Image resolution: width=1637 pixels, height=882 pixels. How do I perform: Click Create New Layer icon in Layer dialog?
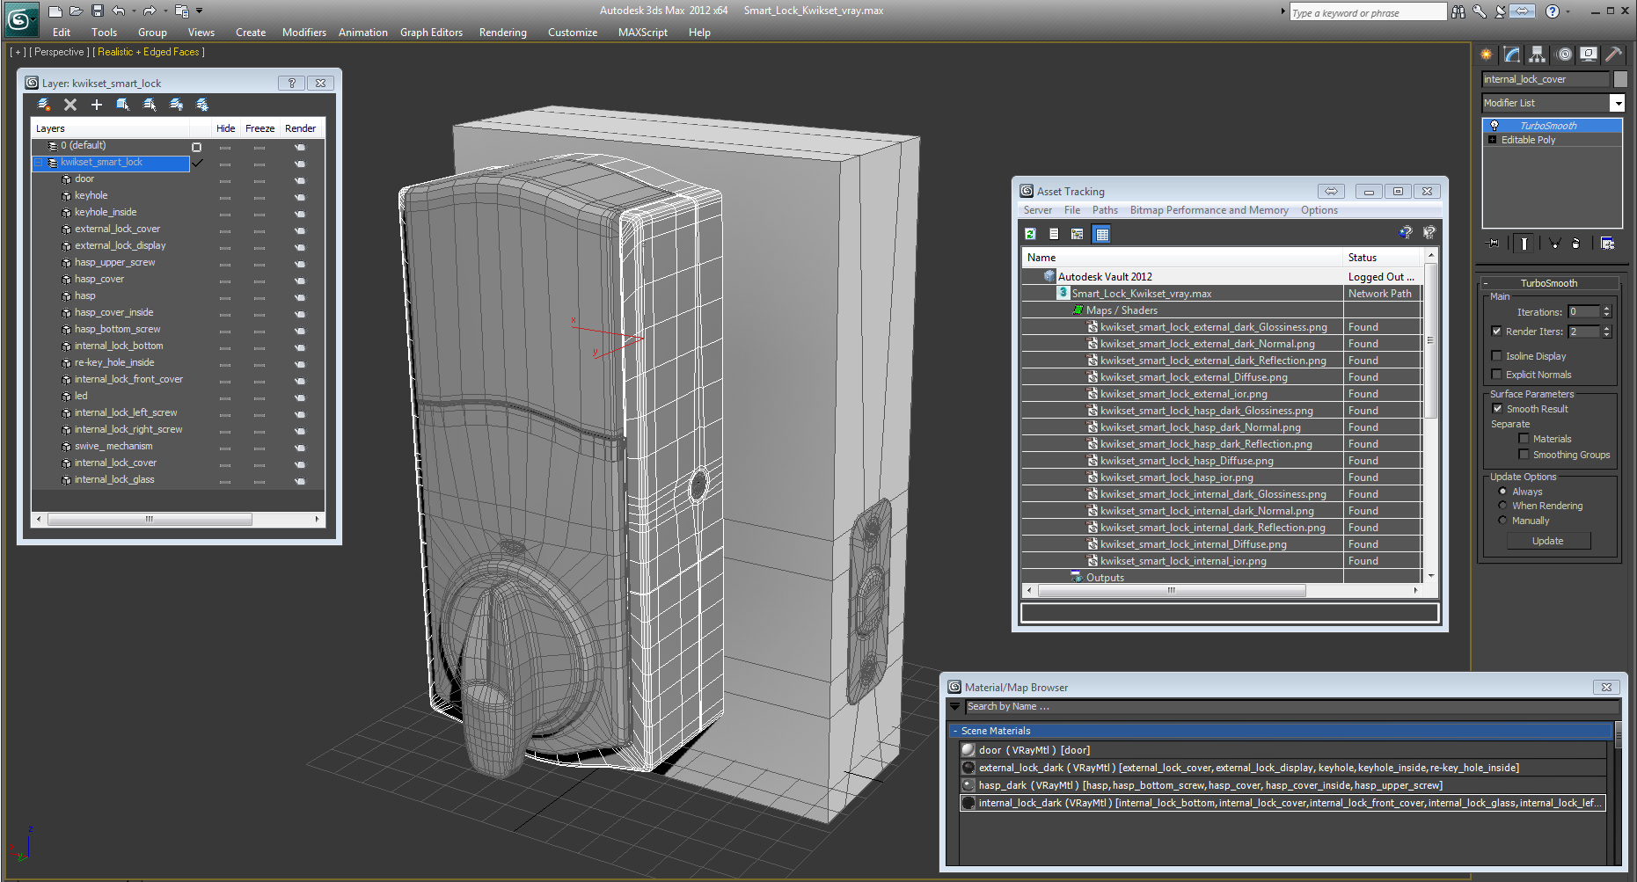coord(44,105)
